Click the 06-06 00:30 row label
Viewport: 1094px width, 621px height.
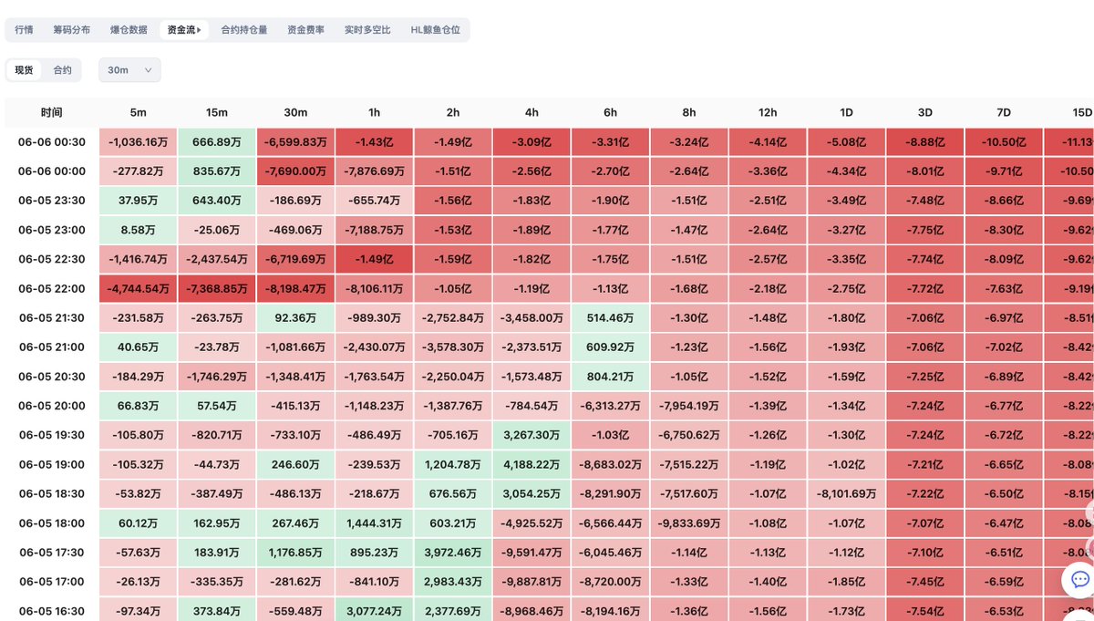[52, 142]
